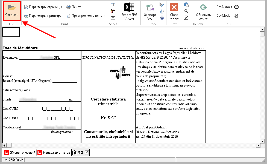
Task: Click the www.statistica.md link text
Action: tap(192, 48)
